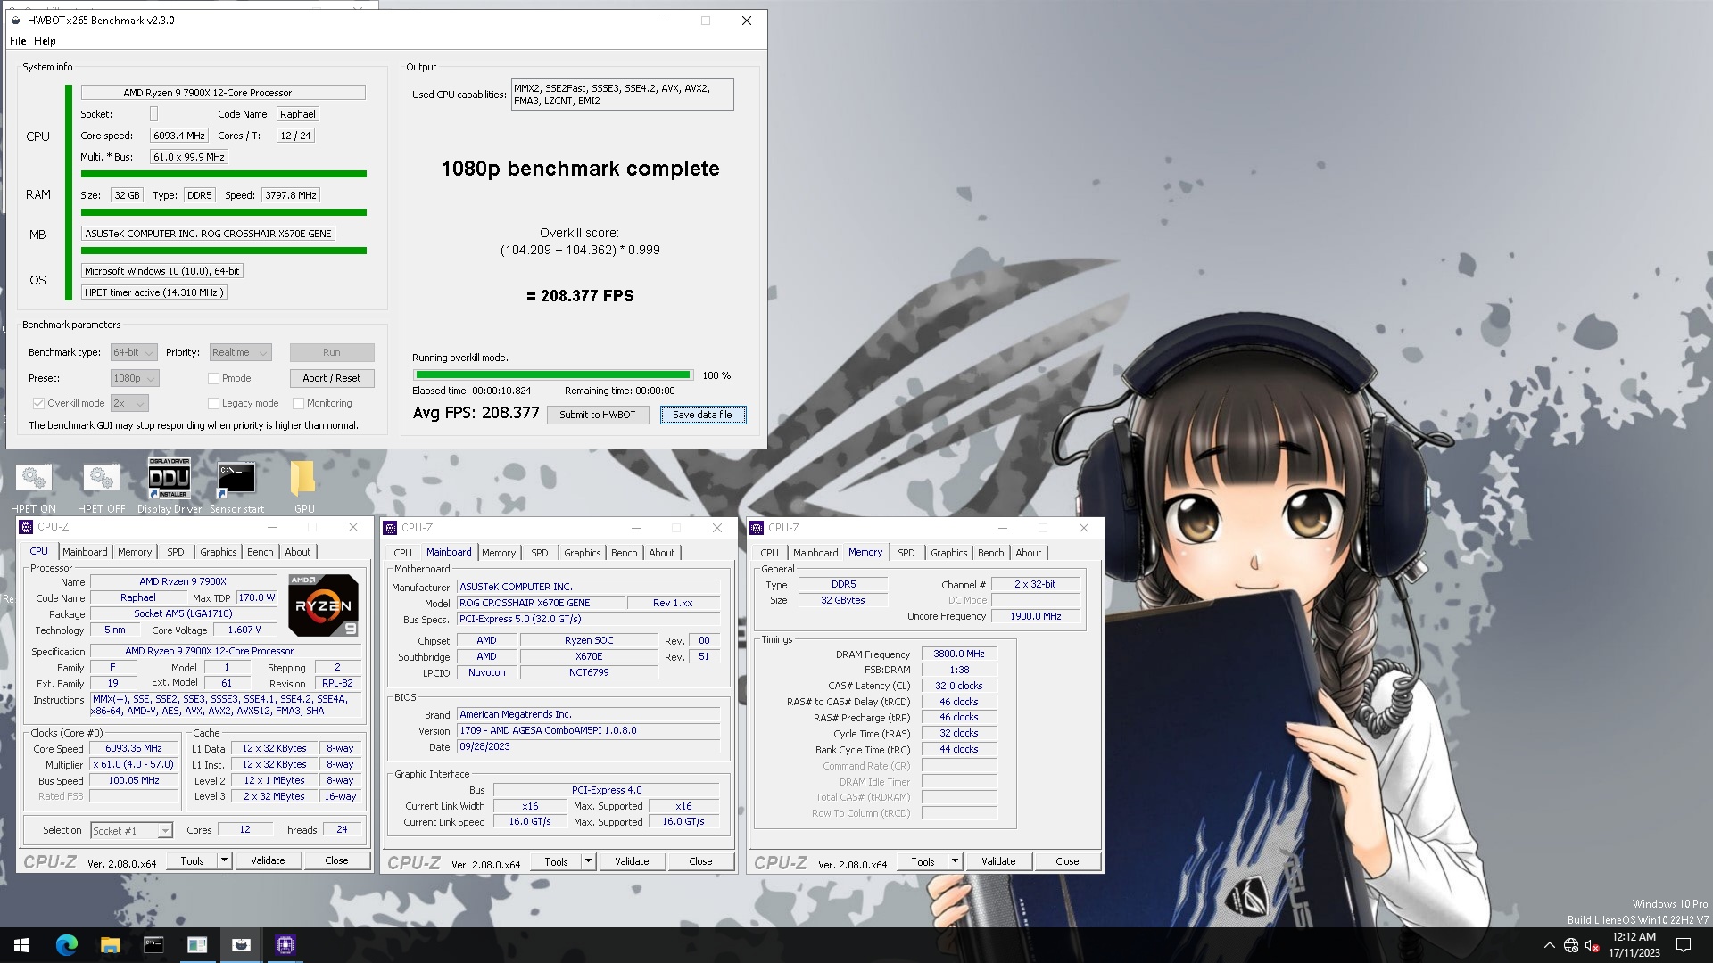Click the benchmark progress bar

pos(552,375)
